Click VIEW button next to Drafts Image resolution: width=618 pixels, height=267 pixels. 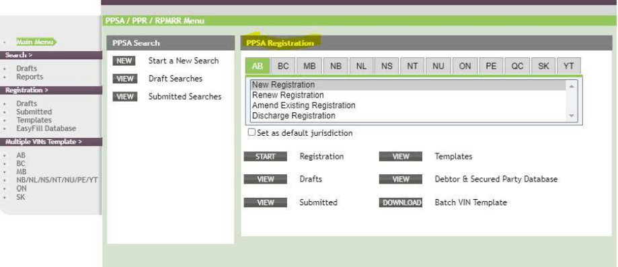coord(265,180)
